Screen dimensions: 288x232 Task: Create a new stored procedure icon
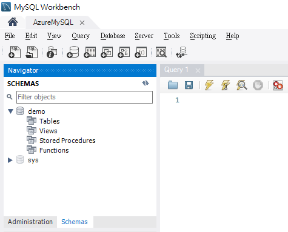pos(124,52)
